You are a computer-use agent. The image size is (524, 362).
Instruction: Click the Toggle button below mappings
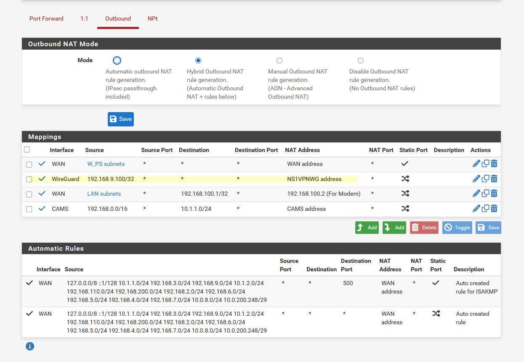point(457,228)
